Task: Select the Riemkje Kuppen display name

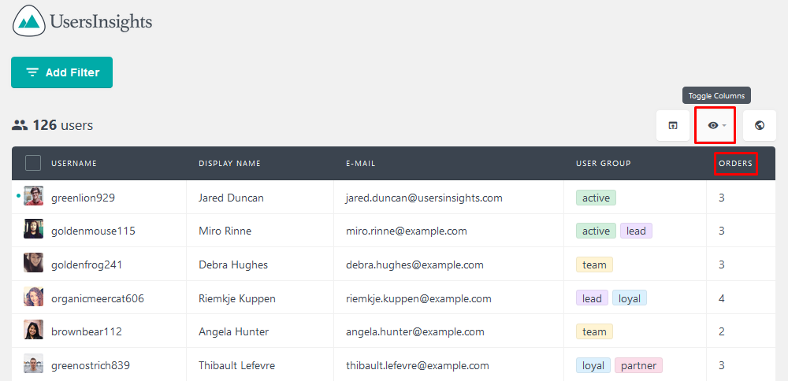Action: [236, 298]
